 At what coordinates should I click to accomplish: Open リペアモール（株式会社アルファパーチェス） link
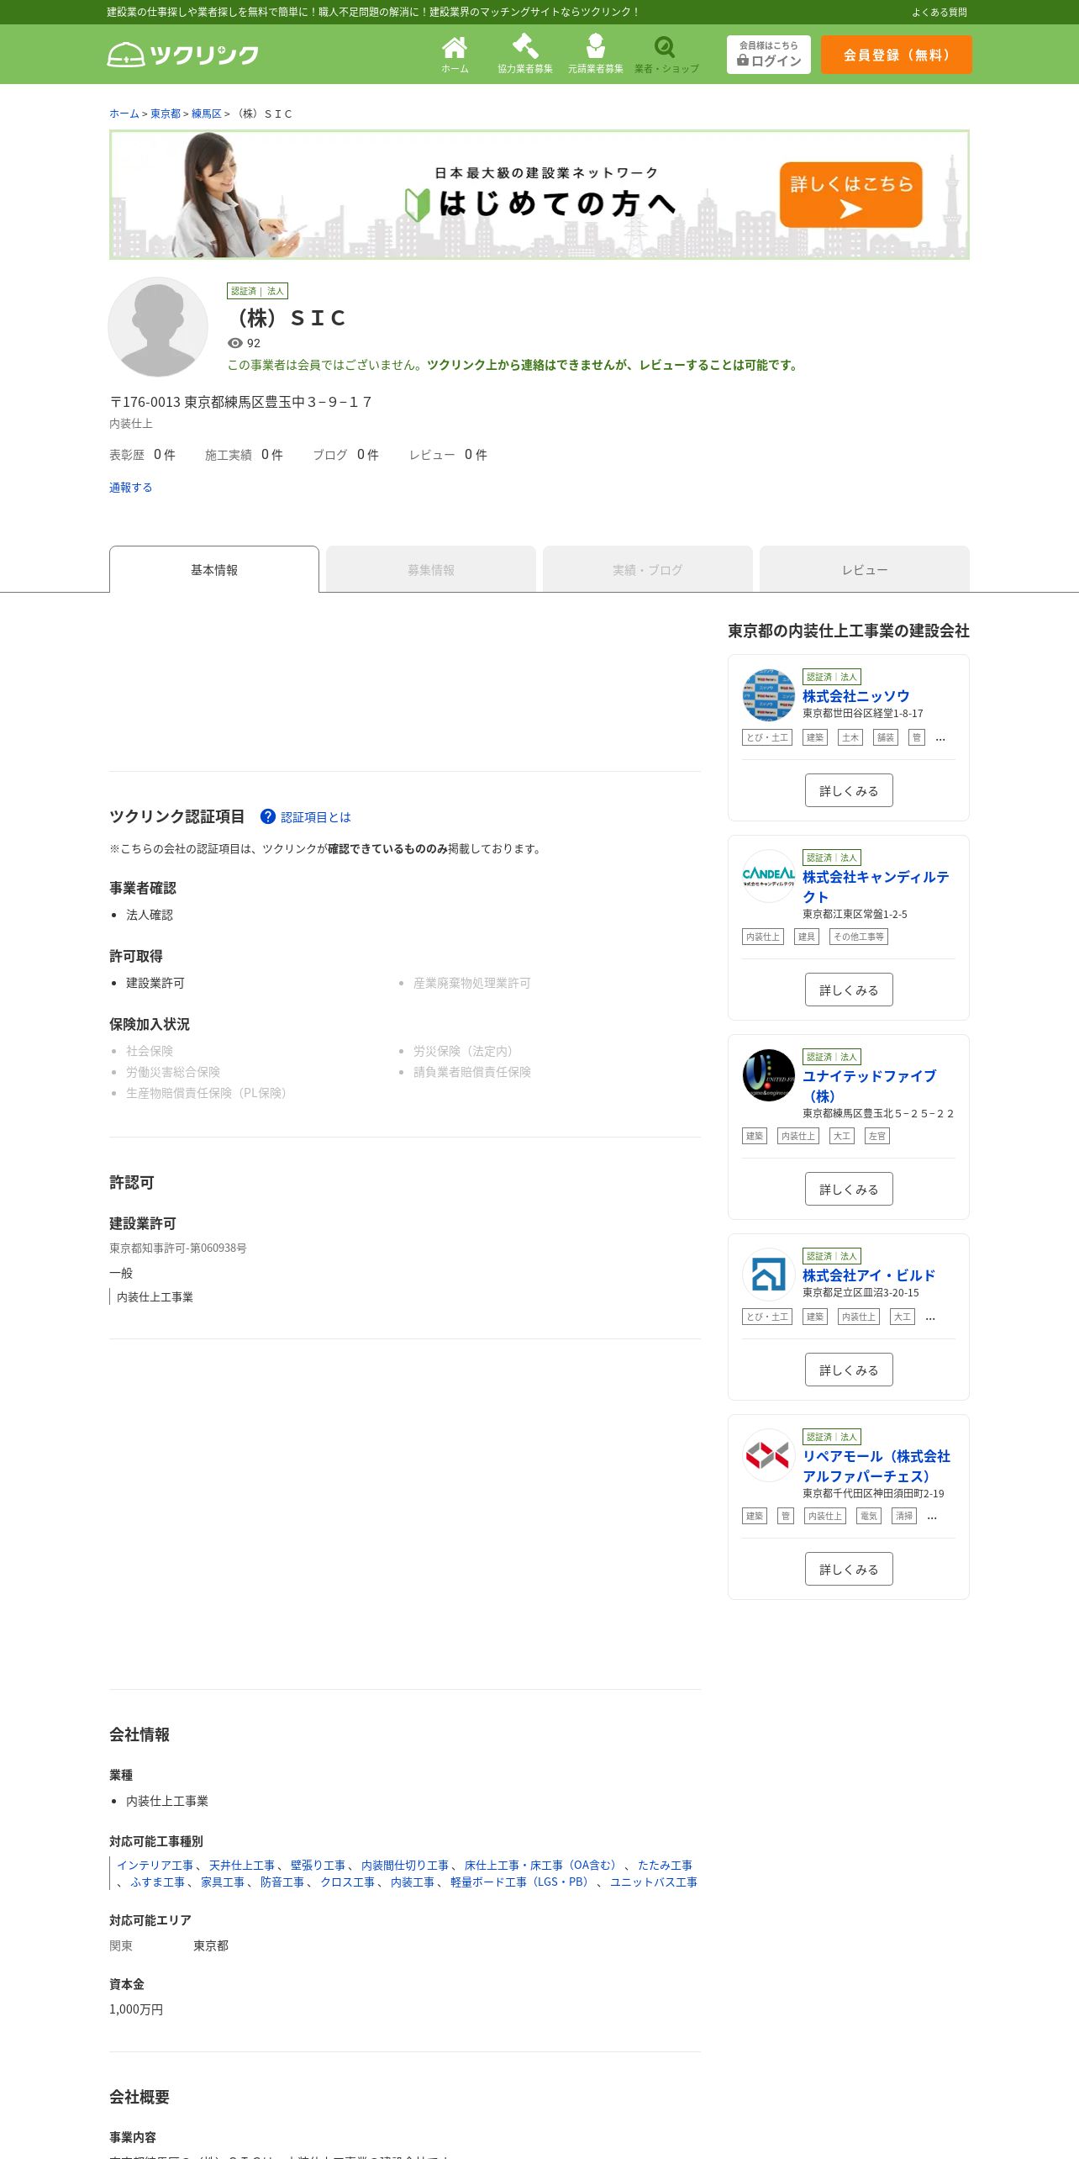[876, 1466]
